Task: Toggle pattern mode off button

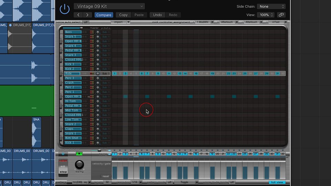Action: coord(170,182)
